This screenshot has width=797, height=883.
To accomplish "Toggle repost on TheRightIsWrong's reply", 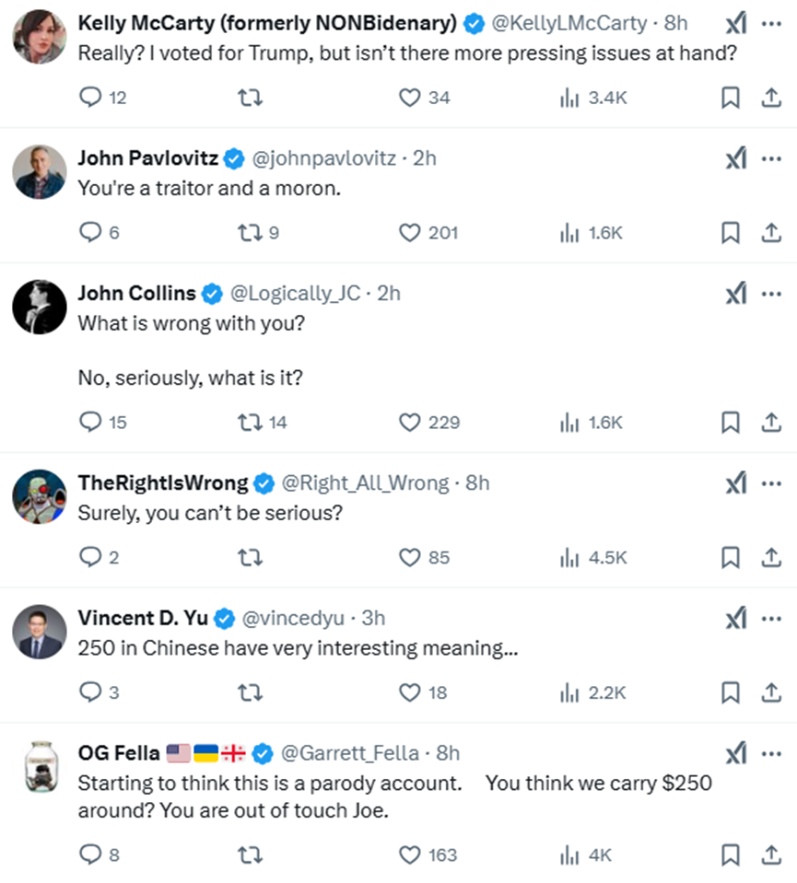I will [x=250, y=557].
